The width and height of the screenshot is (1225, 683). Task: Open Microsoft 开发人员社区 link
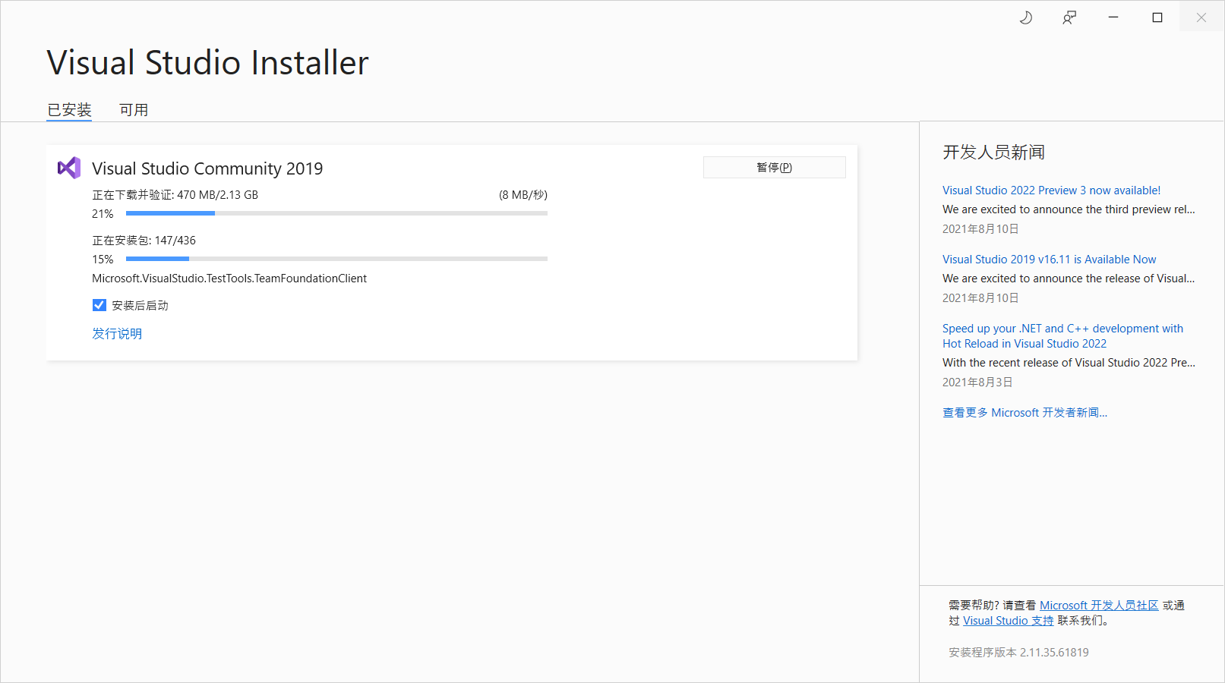click(1099, 606)
